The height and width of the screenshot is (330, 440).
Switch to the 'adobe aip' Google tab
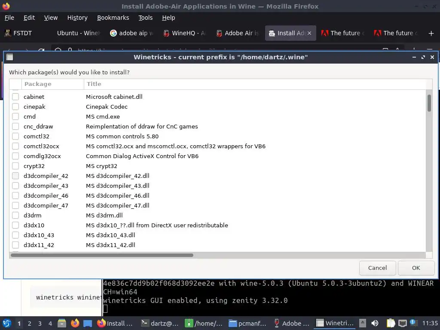pos(132,33)
